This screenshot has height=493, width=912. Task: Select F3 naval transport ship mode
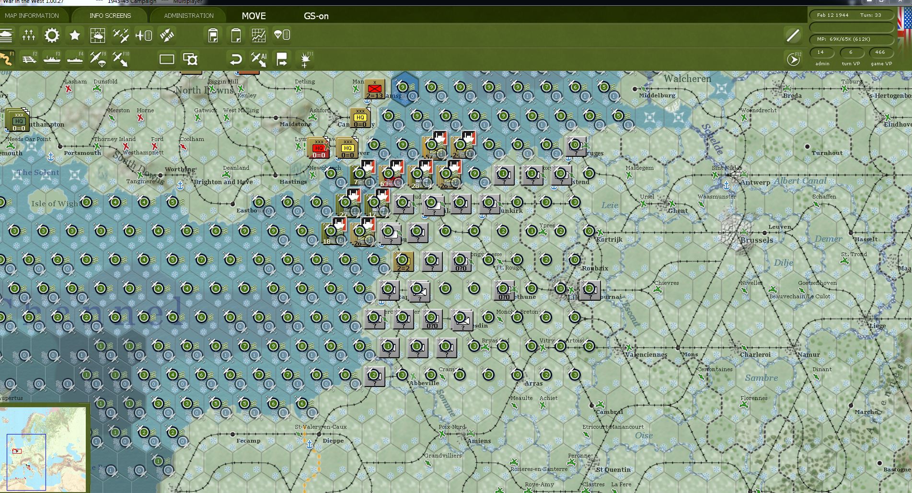pos(52,59)
